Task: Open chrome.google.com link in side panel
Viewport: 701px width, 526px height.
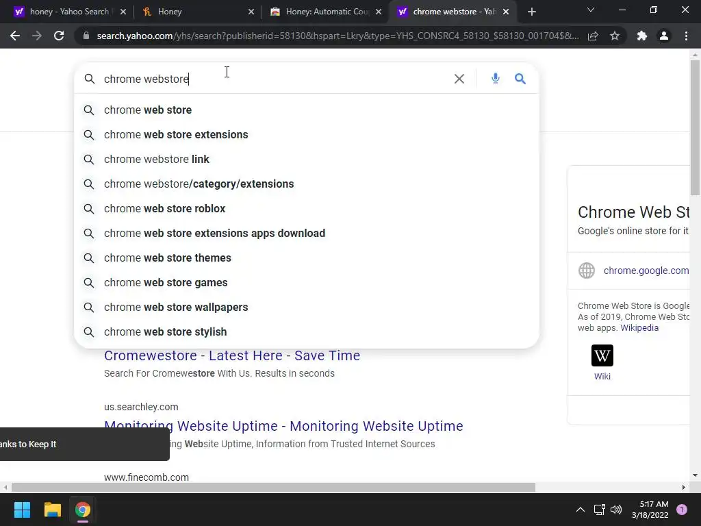Action: coord(646,271)
